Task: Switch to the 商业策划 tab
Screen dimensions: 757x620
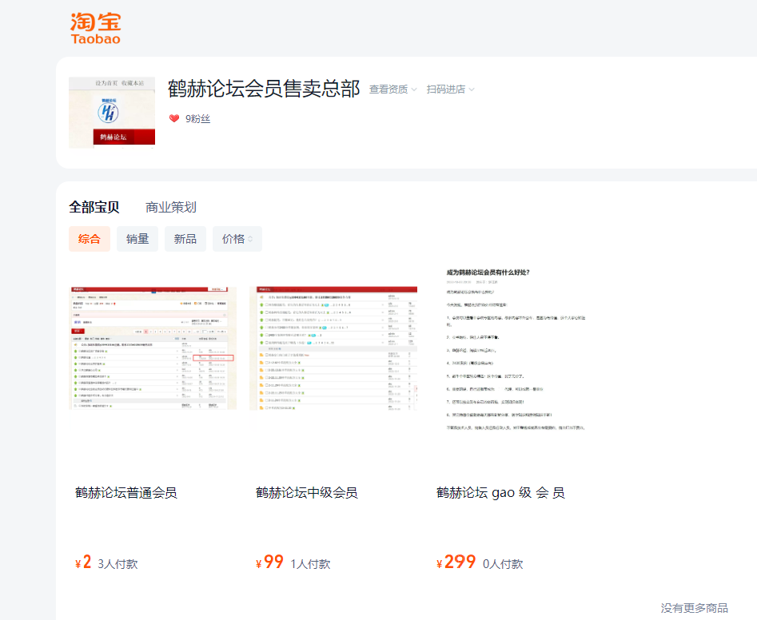Action: [170, 207]
